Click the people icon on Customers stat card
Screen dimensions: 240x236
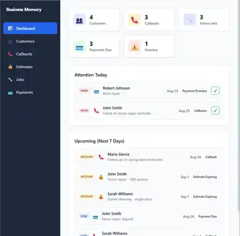79,20
